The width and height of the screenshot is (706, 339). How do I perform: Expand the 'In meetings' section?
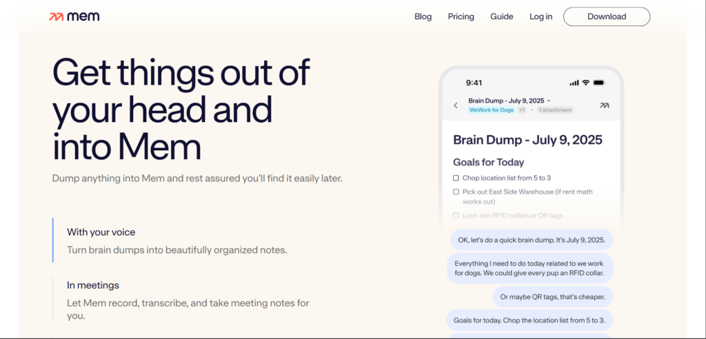coord(92,285)
